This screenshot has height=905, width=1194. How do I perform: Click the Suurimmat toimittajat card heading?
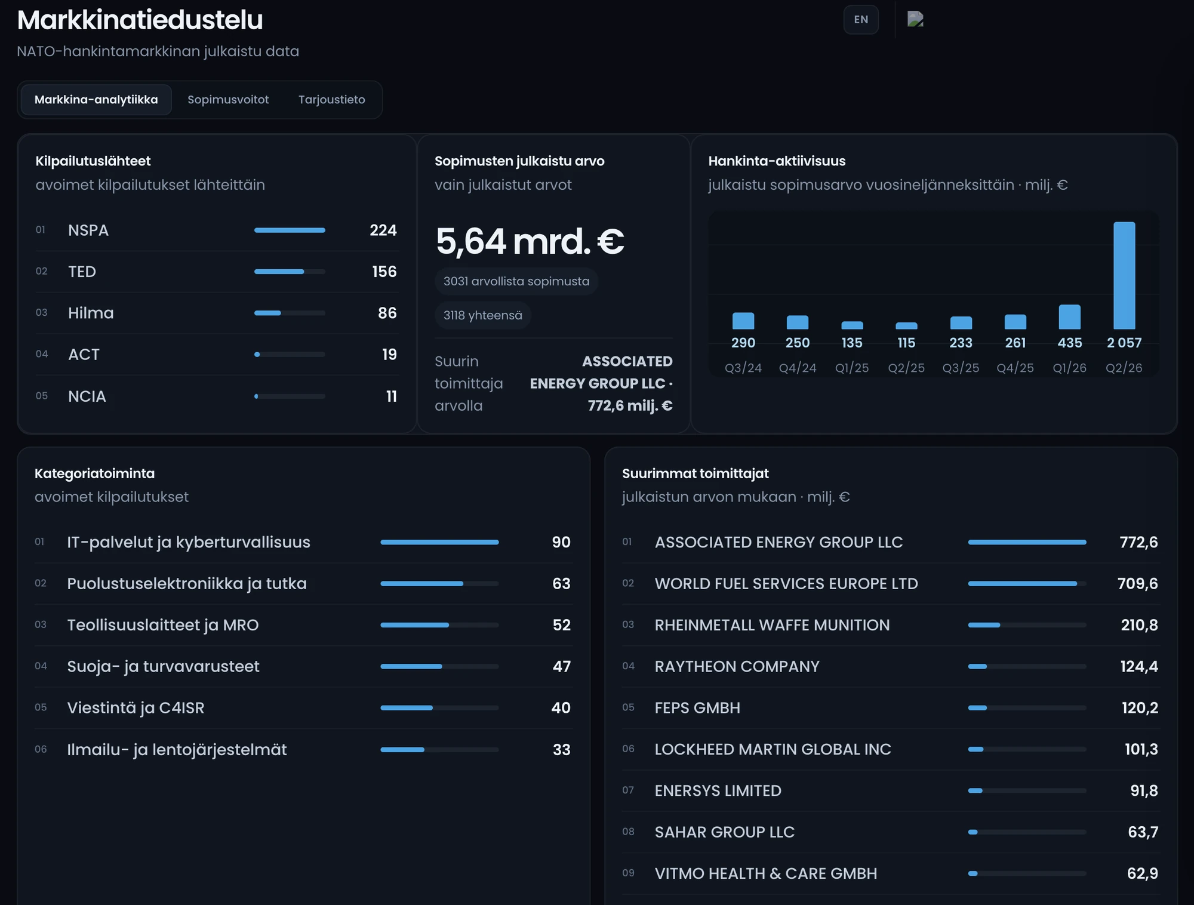696,473
